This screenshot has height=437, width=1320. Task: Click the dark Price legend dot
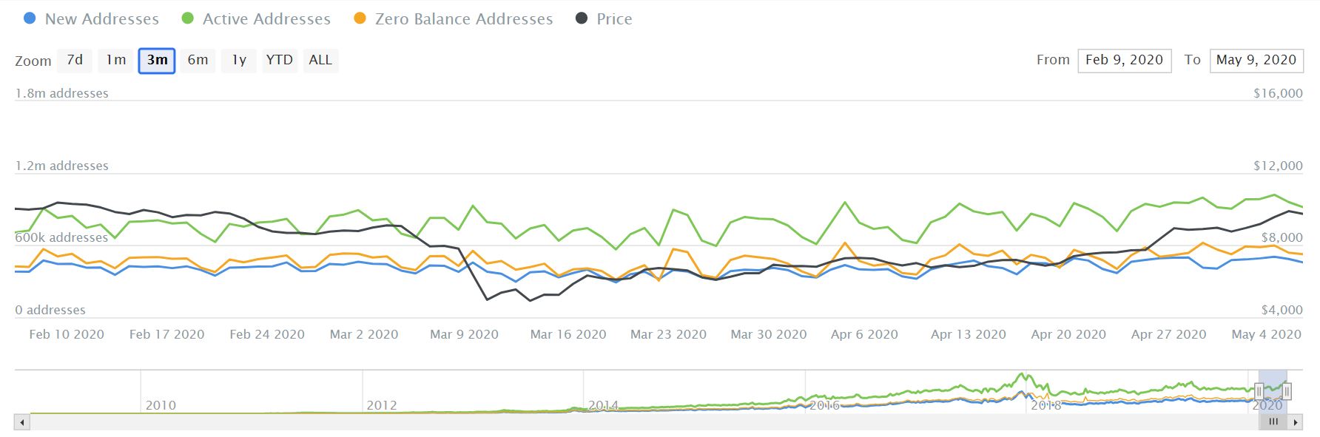point(582,19)
